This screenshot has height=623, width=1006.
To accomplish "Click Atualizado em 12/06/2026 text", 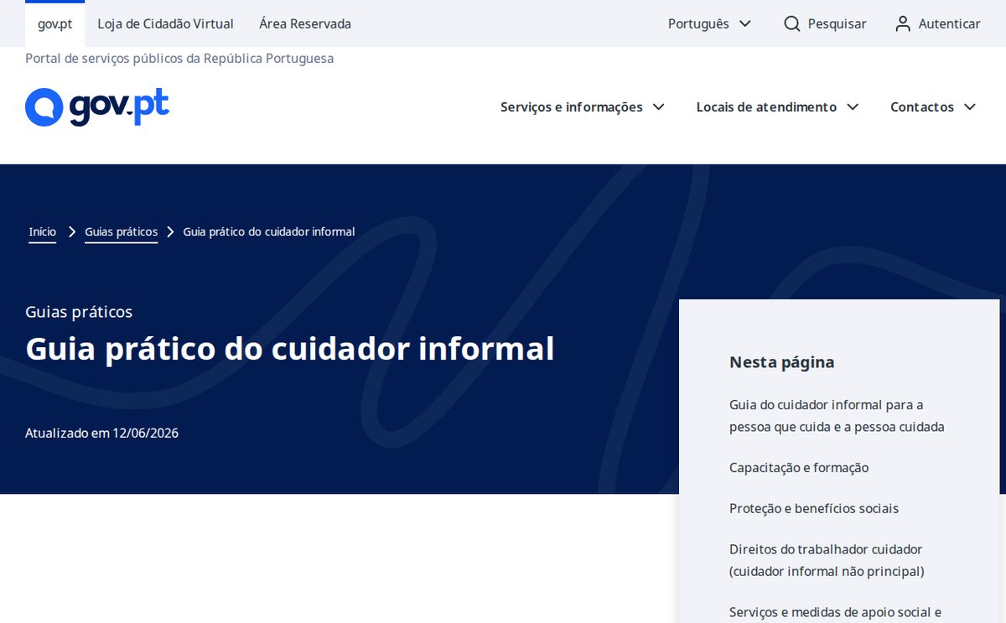I will (x=101, y=434).
